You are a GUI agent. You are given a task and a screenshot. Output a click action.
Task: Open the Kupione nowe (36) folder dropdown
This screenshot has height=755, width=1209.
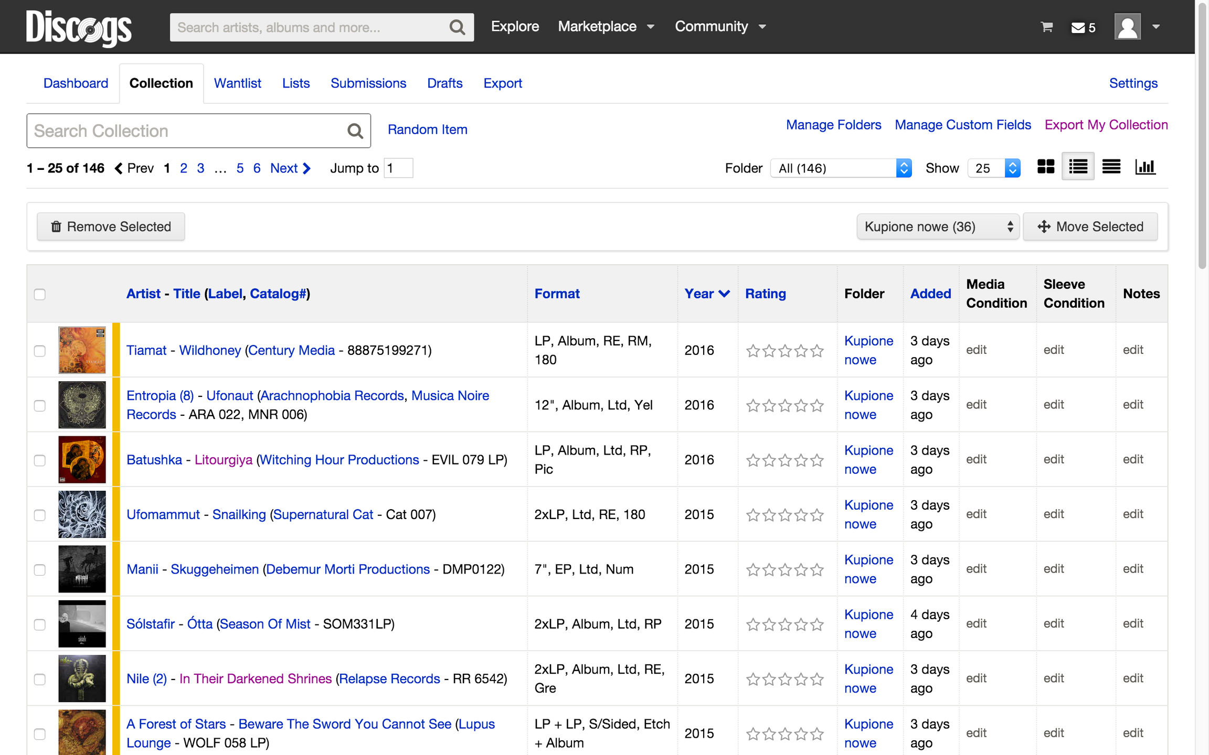click(938, 226)
